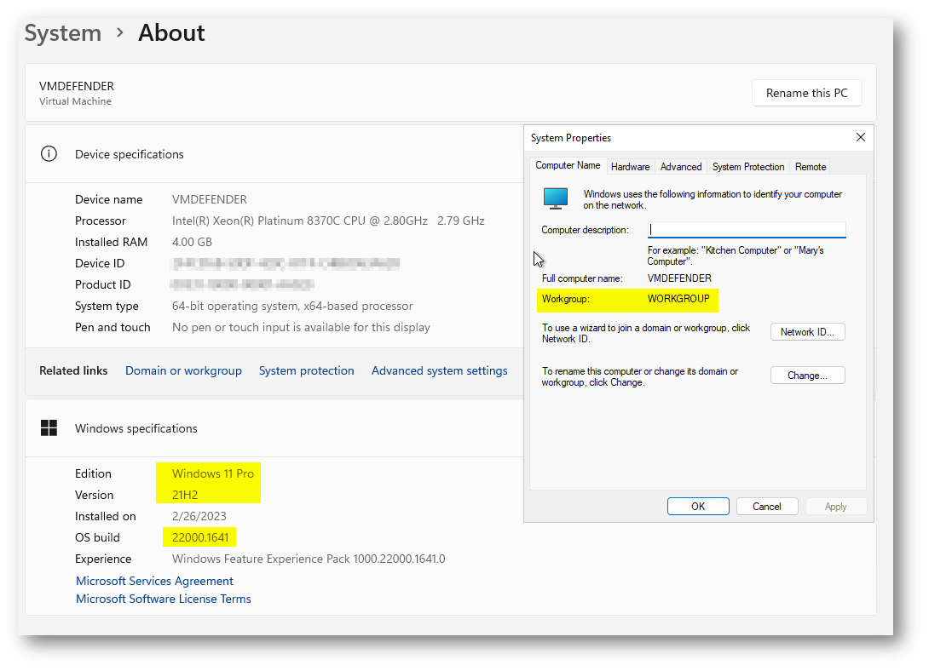The image size is (929, 671).
Task: Click the Virtual Machine subtitle text
Action: (75, 101)
